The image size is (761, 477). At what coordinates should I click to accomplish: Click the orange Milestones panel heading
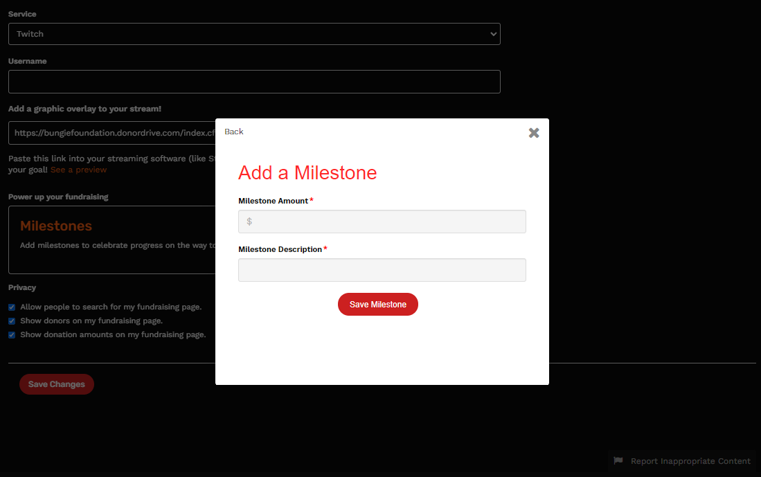[55, 225]
